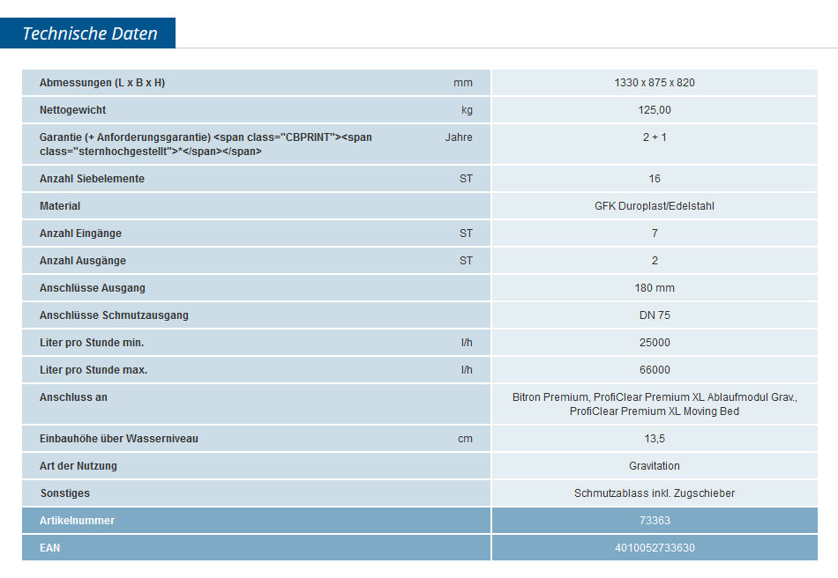Click the 'Abmessungen (L x B x H)' label
This screenshot has width=838, height=578.
(102, 83)
